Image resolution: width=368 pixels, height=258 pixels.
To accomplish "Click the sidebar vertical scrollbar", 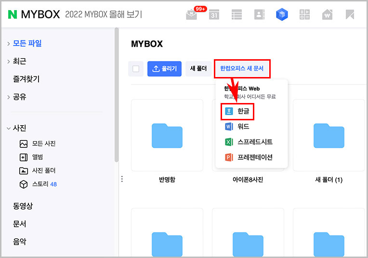I will click(x=117, y=95).
